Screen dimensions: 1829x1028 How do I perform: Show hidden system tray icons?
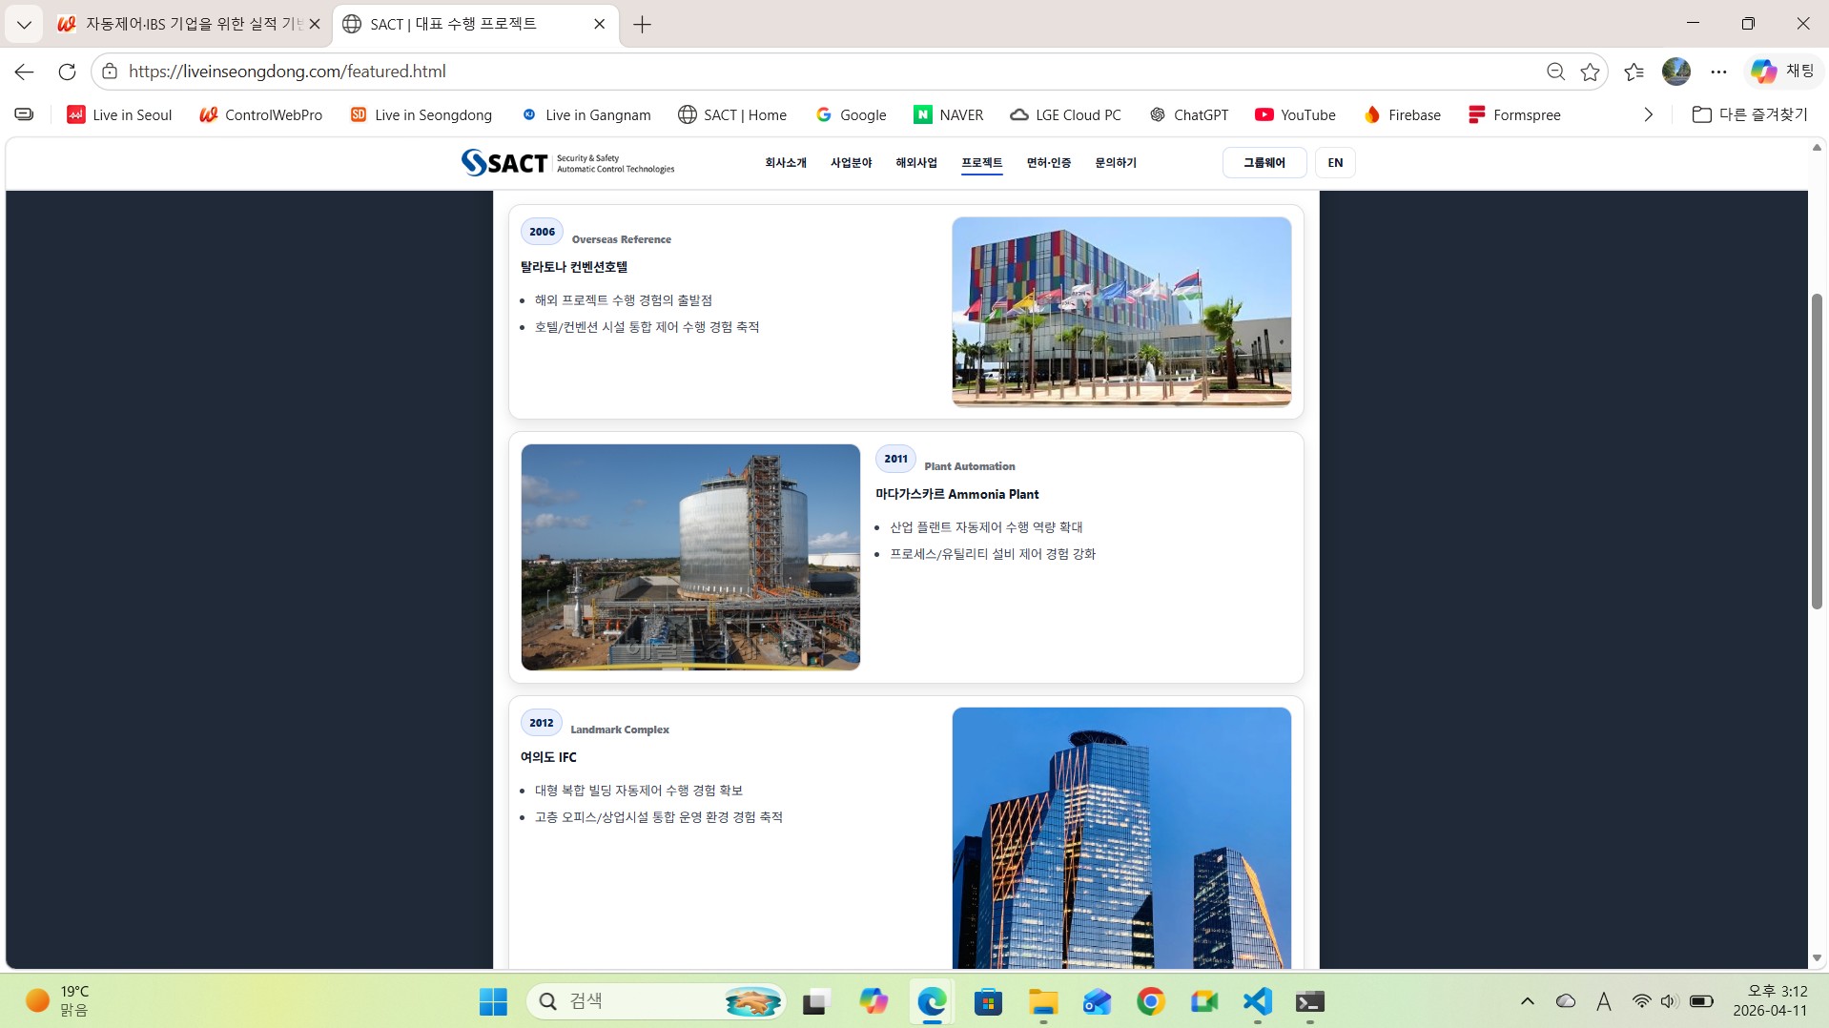[1527, 1000]
